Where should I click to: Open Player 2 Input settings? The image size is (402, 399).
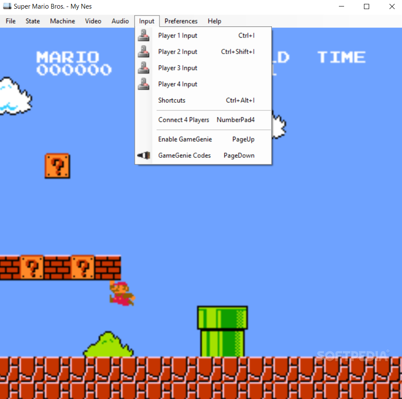click(203, 51)
